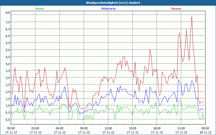The image size is (216, 135).
Task: Click the chart title Windgeschwindigkeit [m/s] skaliert
Action: click(113, 3)
